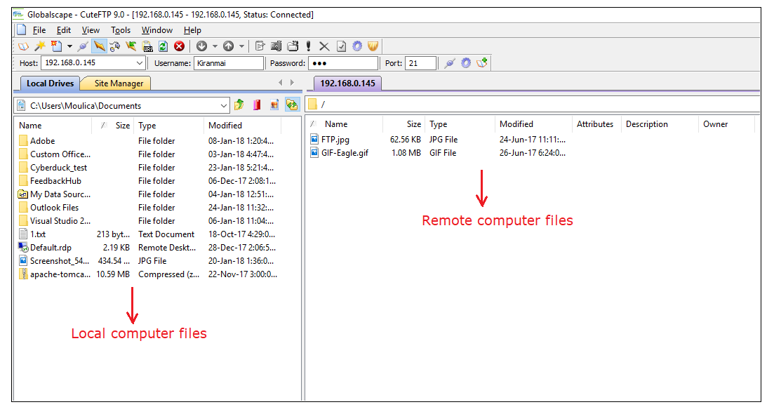Select the remote GIF-Eagle.gif file

[x=345, y=153]
